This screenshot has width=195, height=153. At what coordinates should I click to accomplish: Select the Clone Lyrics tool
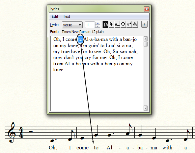(135, 24)
